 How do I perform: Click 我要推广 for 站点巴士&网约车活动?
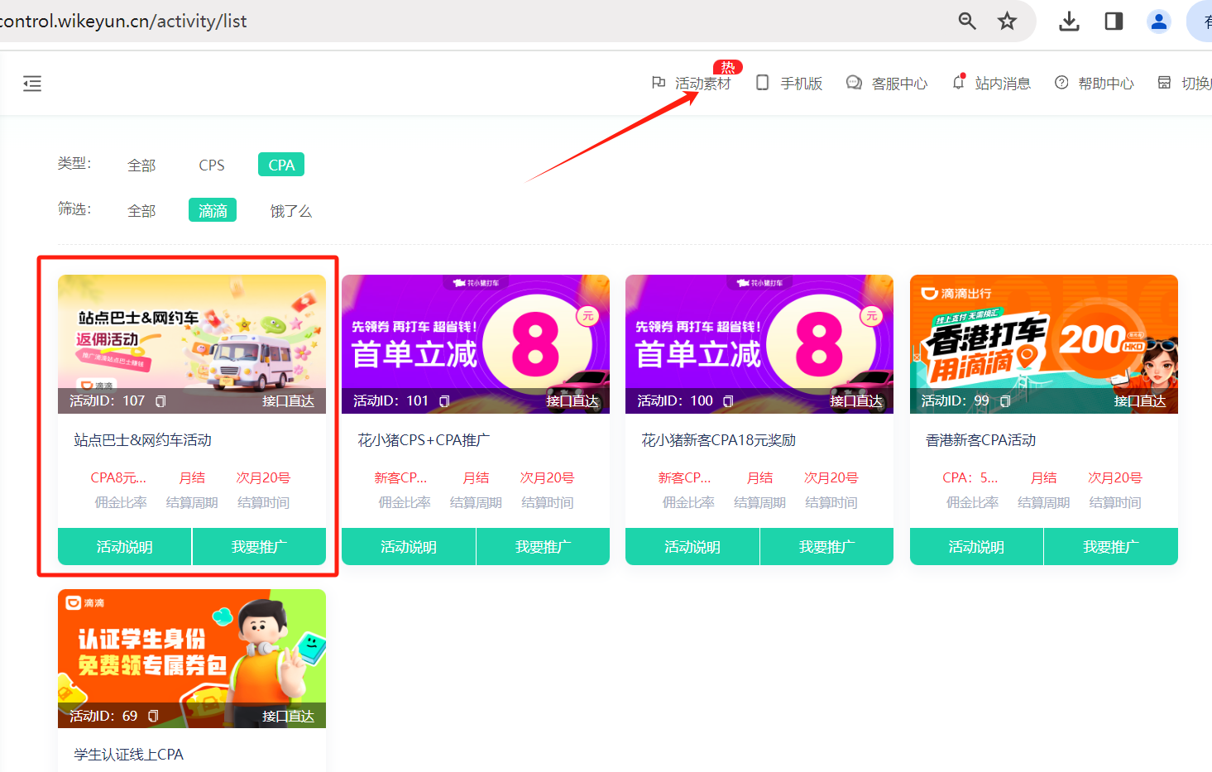pos(260,547)
